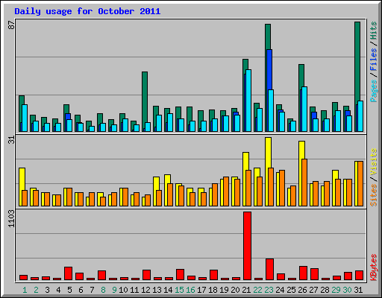Click day label 14 on the x-axis
This screenshot has height=298, width=382.
168,290
